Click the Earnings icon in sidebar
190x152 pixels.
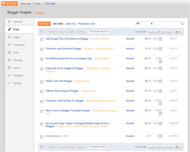pos(9,60)
